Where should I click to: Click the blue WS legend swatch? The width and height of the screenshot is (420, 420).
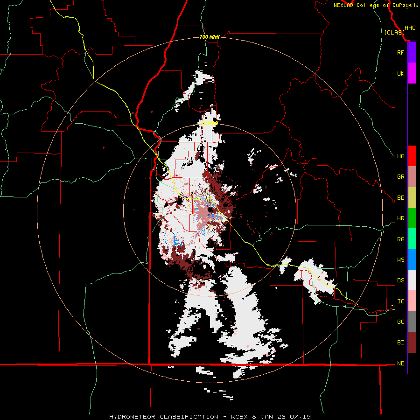412,259
